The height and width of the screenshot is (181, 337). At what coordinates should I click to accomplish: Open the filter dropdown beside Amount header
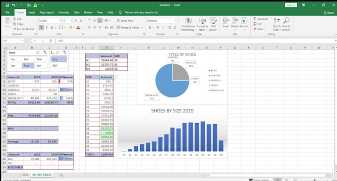(x=115, y=77)
